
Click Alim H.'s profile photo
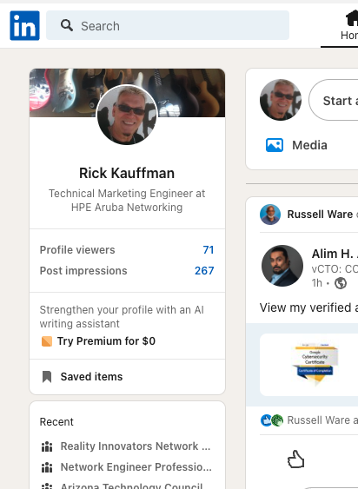pyautogui.click(x=282, y=266)
